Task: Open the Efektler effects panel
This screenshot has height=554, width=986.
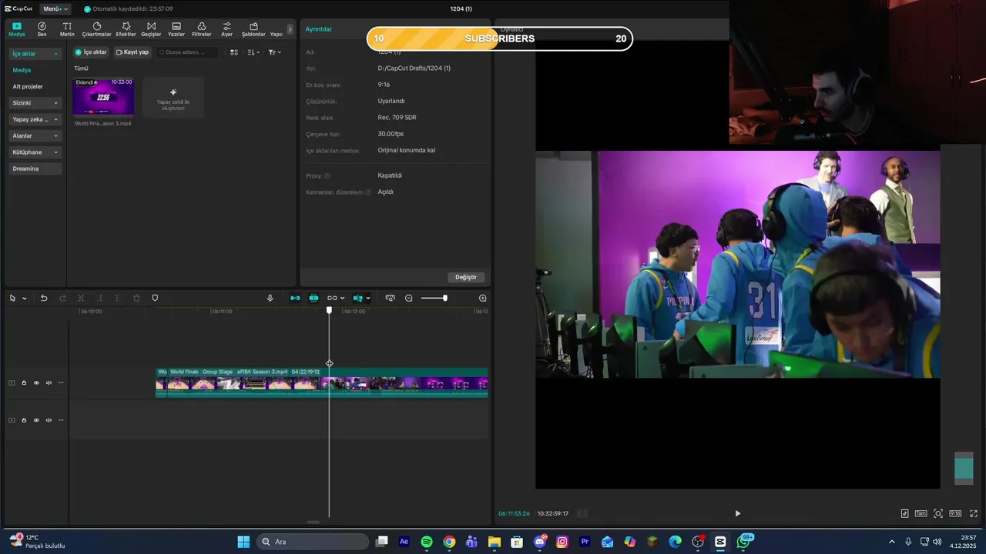Action: [126, 29]
